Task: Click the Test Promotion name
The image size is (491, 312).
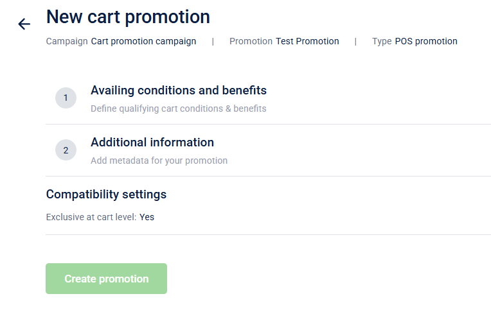Action: [307, 41]
